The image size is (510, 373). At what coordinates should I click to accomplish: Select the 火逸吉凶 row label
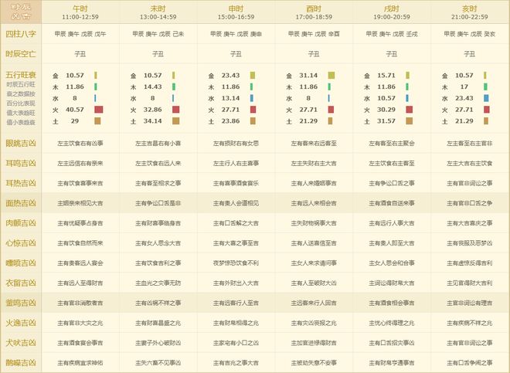click(21, 323)
